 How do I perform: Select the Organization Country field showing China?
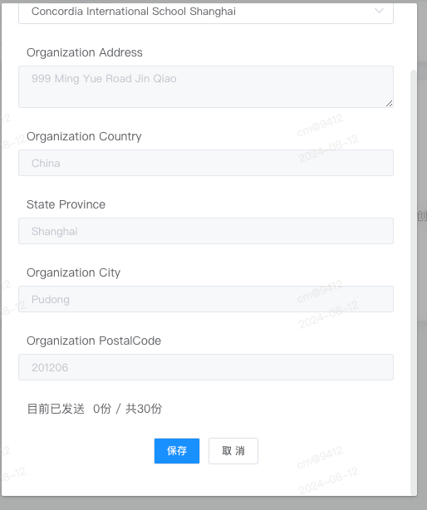206,163
